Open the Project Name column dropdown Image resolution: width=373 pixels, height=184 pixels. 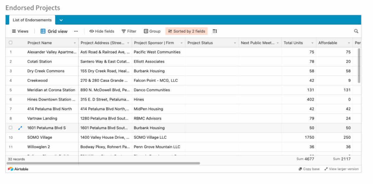[75, 43]
